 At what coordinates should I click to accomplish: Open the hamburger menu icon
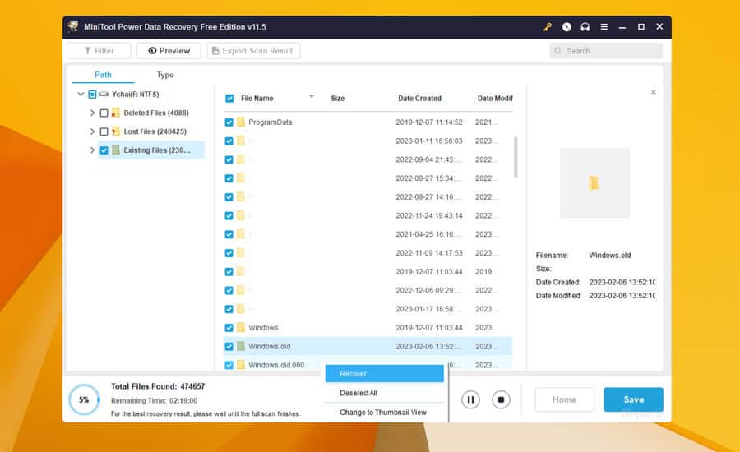coord(604,27)
